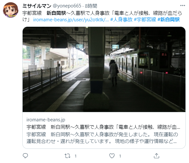This screenshot has height=163, width=189.
Task: Click the tweet body text 宇都宮線
Action: tap(32, 13)
